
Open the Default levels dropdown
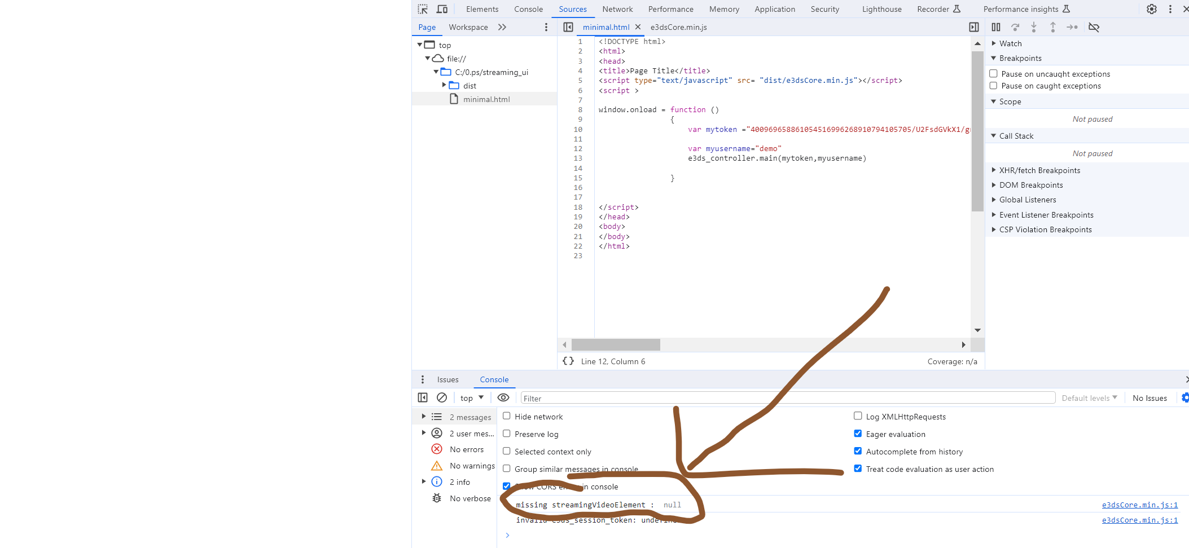pos(1089,398)
